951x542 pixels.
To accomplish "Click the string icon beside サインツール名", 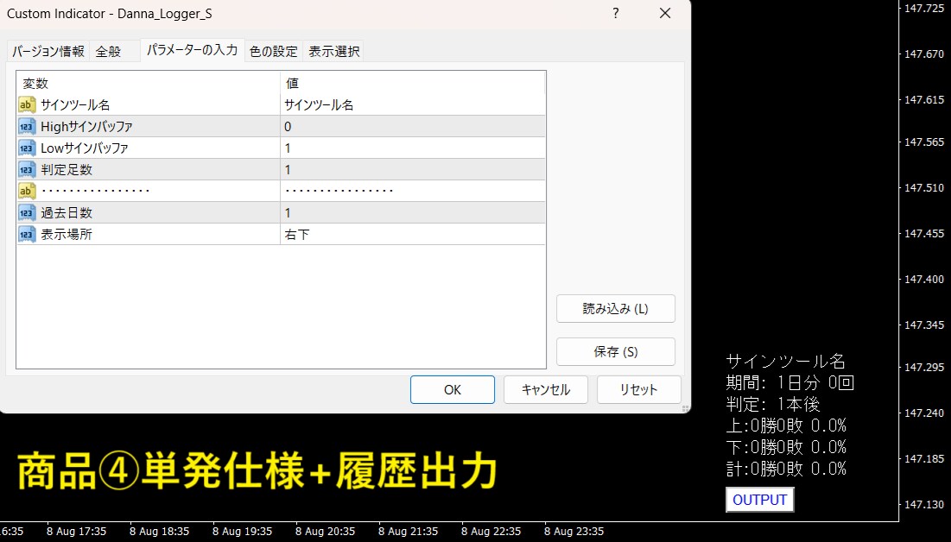I will (27, 105).
